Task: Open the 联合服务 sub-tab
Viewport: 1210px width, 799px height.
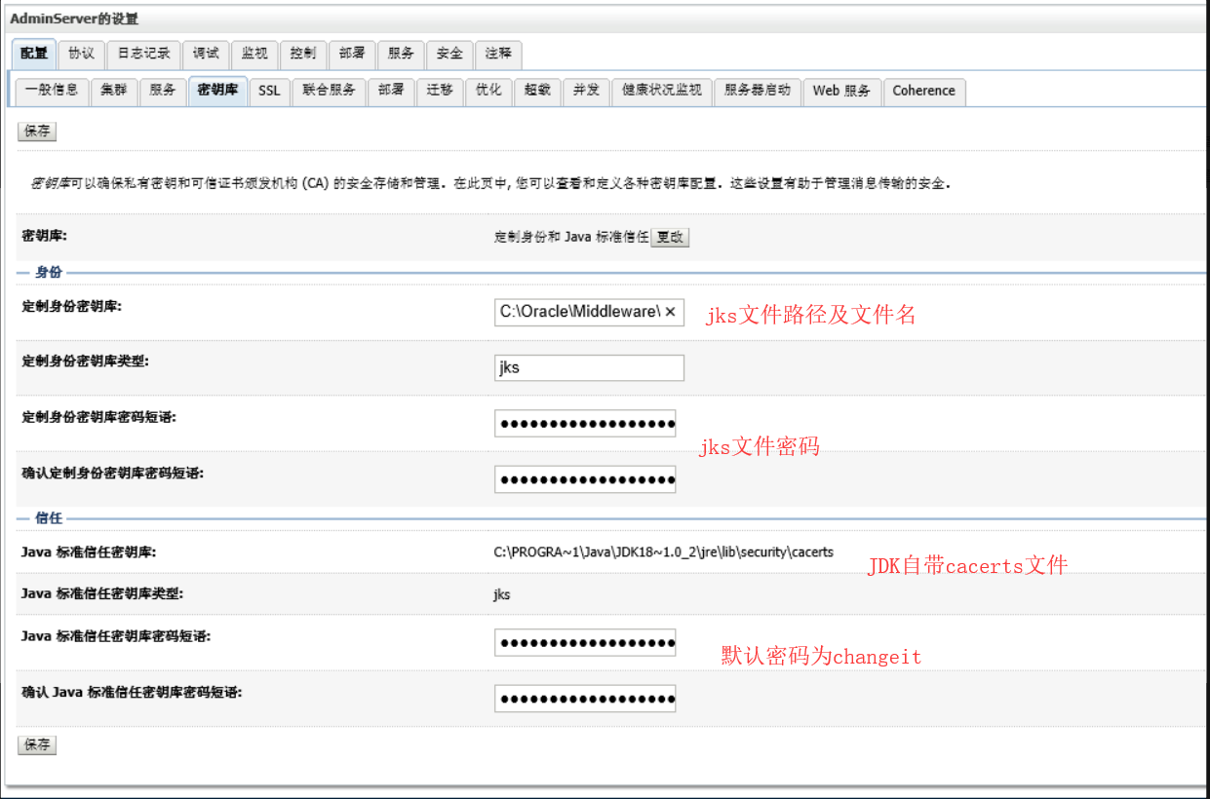Action: click(329, 91)
